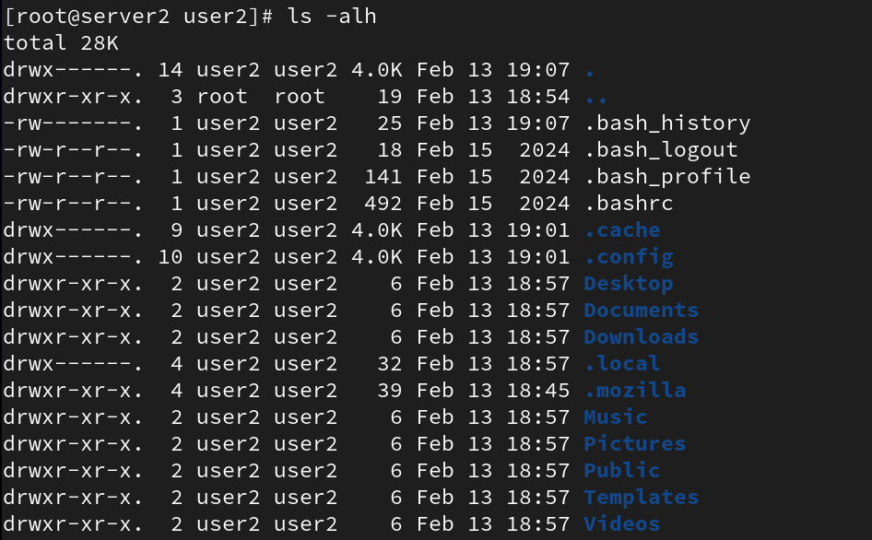Select the Downloads directory name
This screenshot has width=872, height=540.
pyautogui.click(x=642, y=336)
